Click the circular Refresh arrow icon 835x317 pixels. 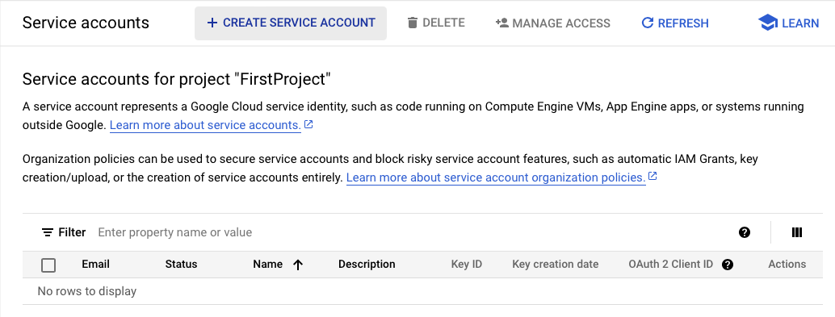pos(647,23)
